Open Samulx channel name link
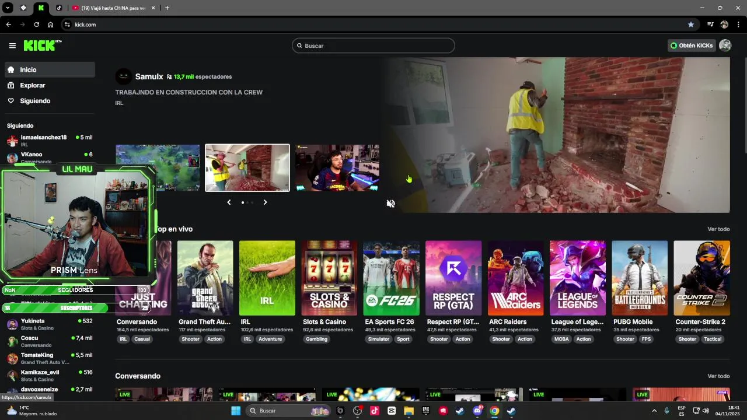This screenshot has height=420, width=747. pos(149,76)
